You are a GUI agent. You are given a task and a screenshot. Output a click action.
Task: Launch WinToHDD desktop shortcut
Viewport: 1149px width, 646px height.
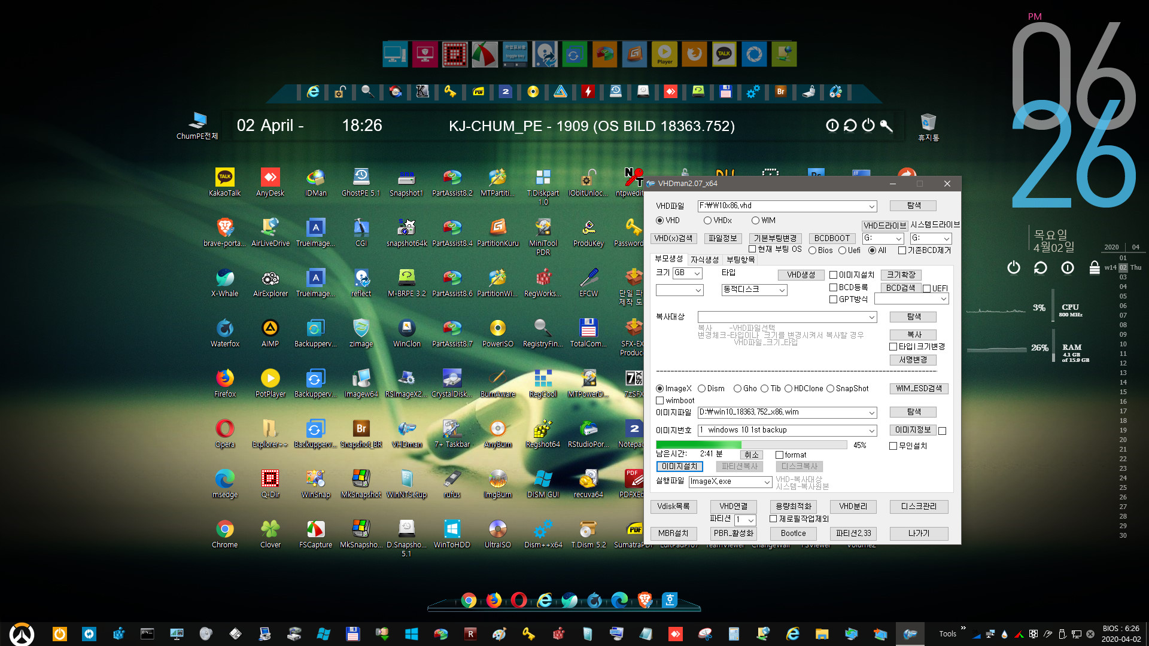pyautogui.click(x=452, y=534)
